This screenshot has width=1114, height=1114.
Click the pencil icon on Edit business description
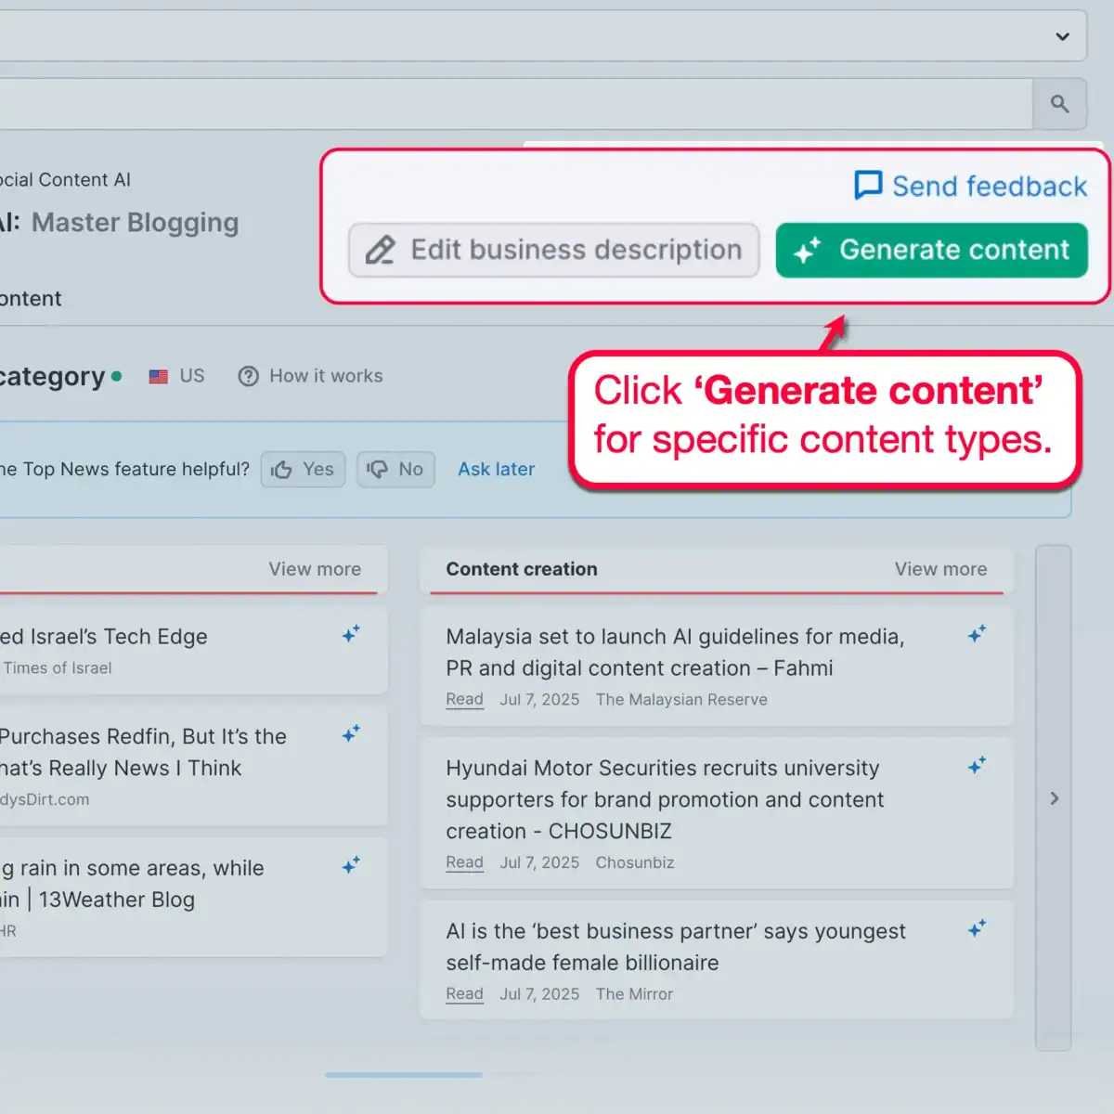coord(380,250)
